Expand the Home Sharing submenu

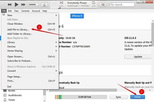[x=30, y=51]
